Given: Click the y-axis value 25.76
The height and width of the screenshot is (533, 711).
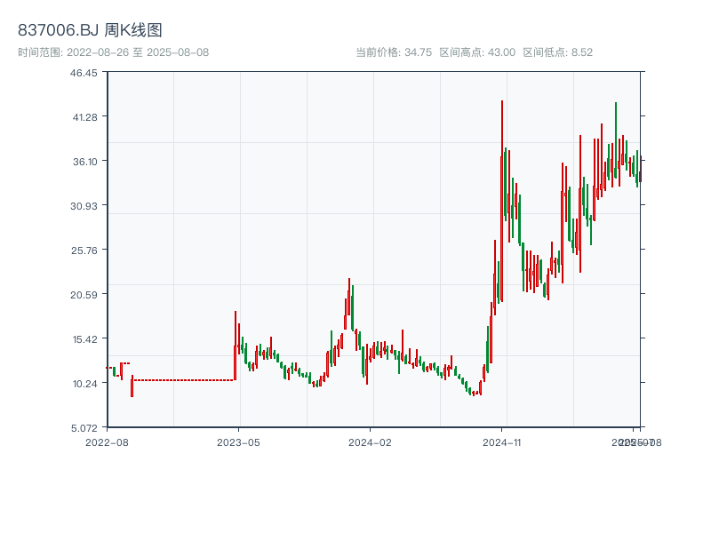Looking at the screenshot, I should [x=84, y=251].
